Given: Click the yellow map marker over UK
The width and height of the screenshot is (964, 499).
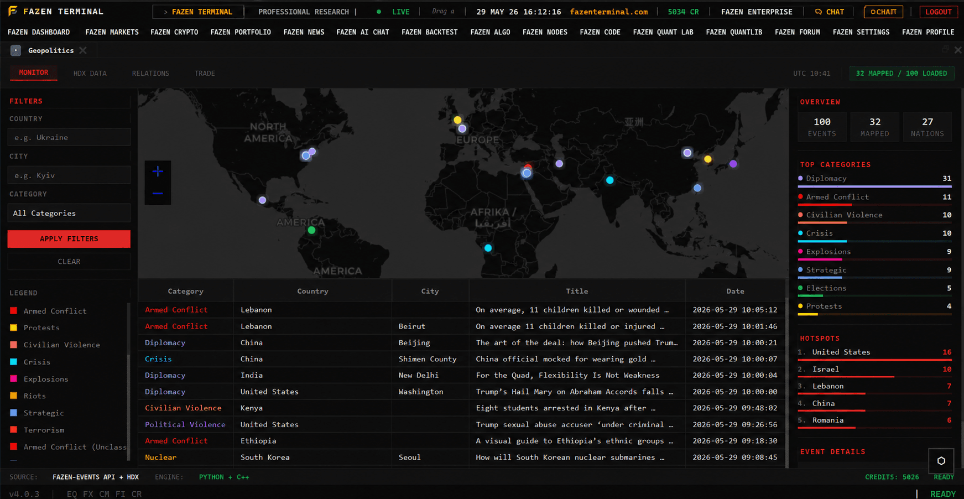Looking at the screenshot, I should click(457, 120).
